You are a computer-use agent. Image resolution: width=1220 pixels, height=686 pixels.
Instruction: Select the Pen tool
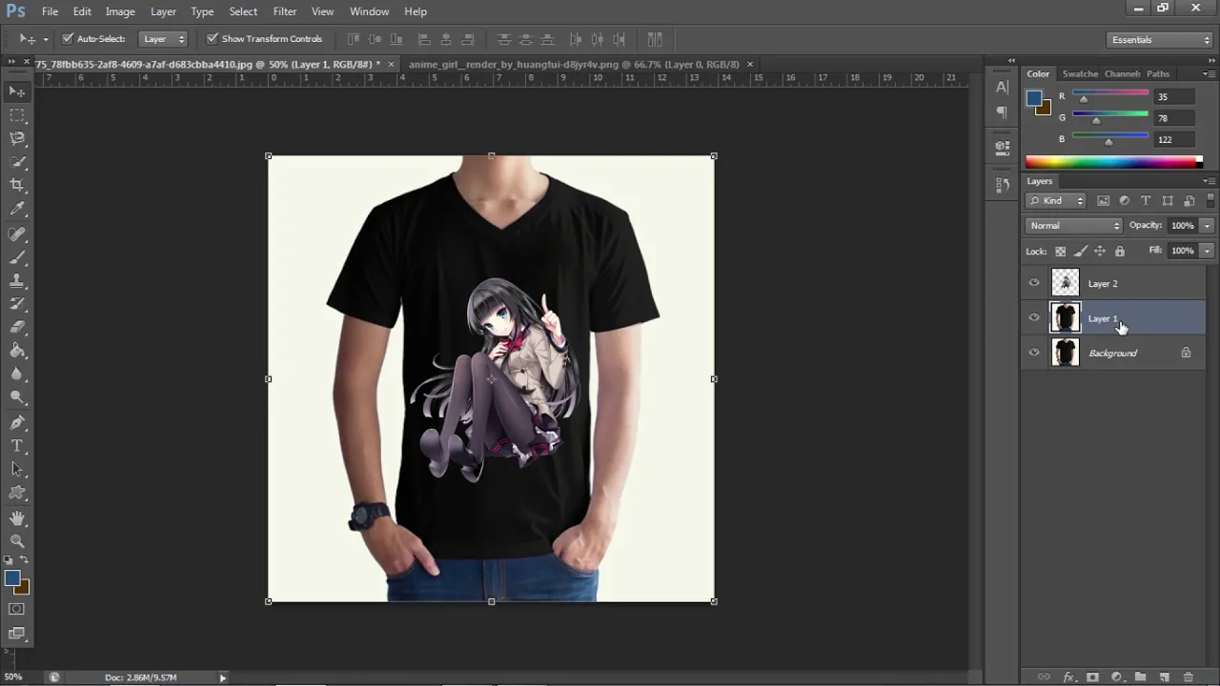[x=17, y=422]
